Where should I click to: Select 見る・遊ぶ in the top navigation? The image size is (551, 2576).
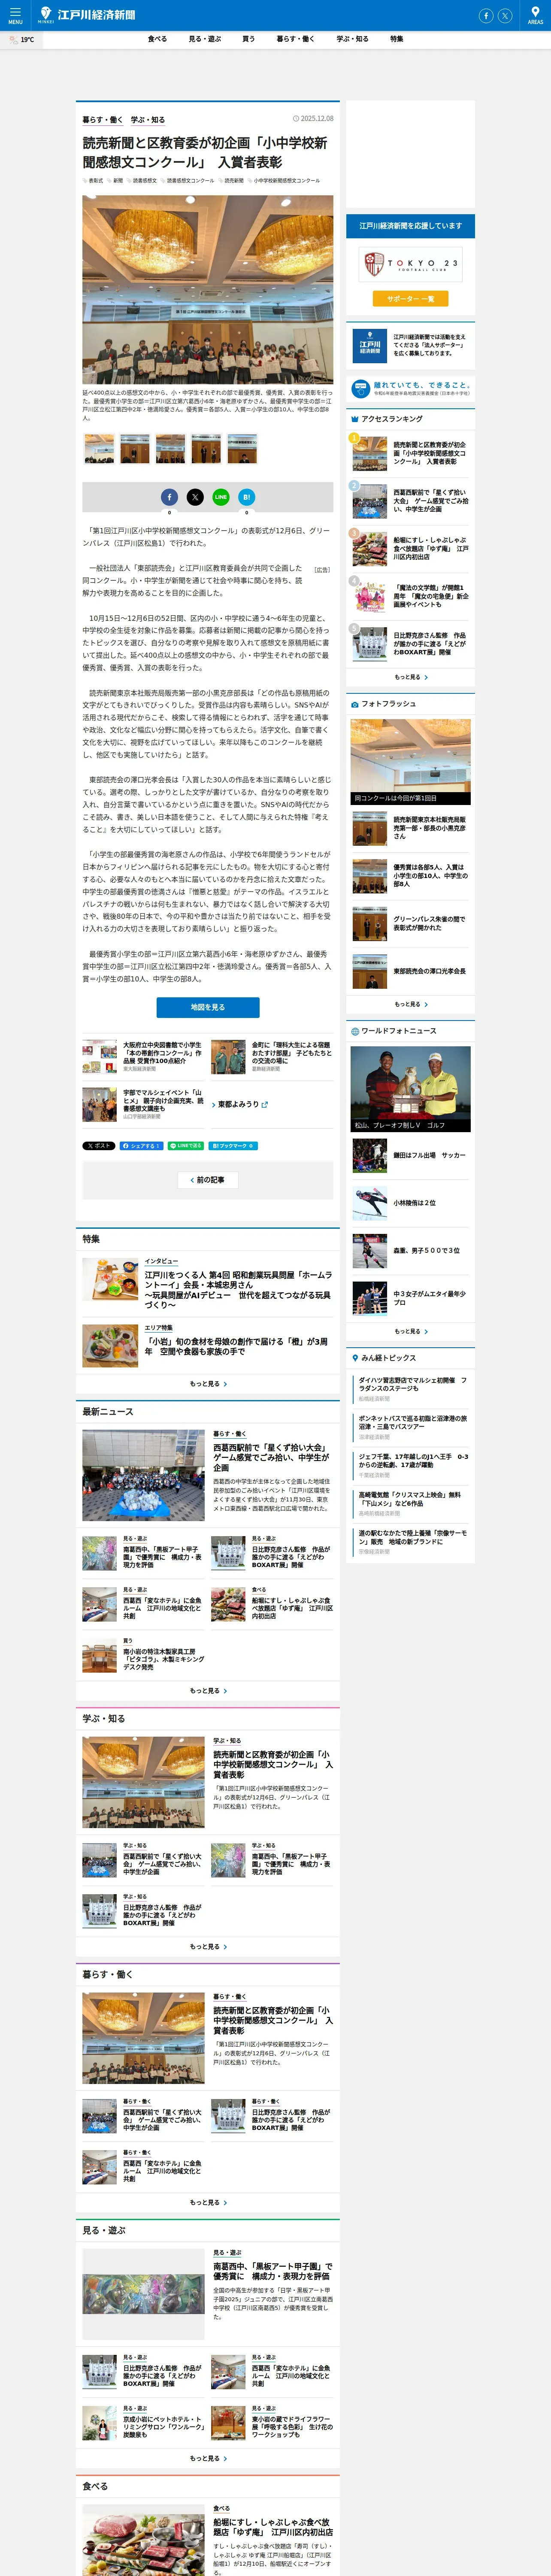pyautogui.click(x=205, y=39)
